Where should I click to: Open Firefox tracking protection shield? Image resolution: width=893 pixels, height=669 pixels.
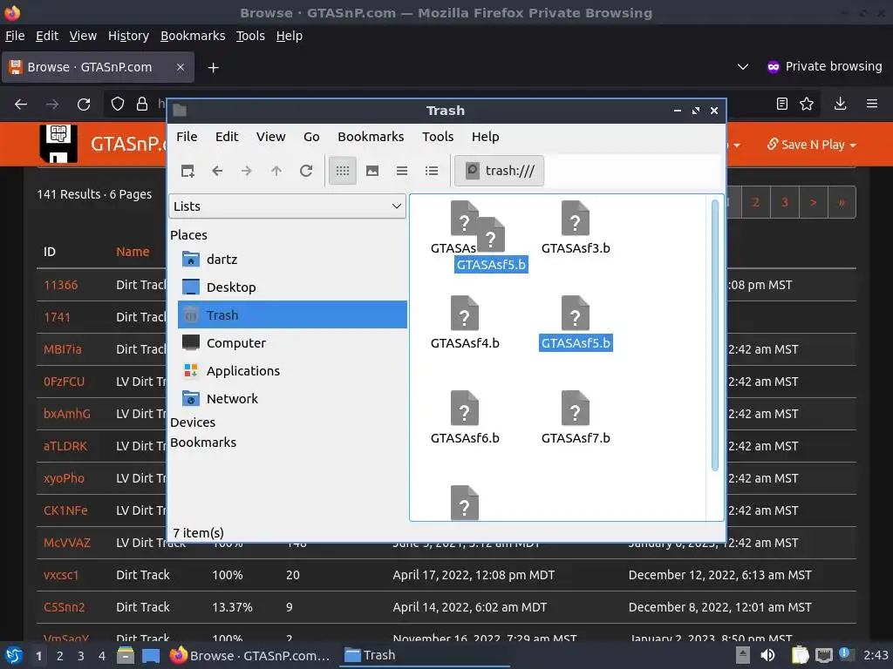[118, 105]
